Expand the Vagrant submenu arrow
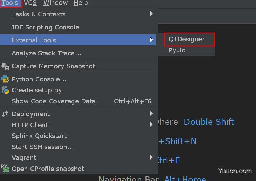This screenshot has width=256, height=181. [151, 157]
